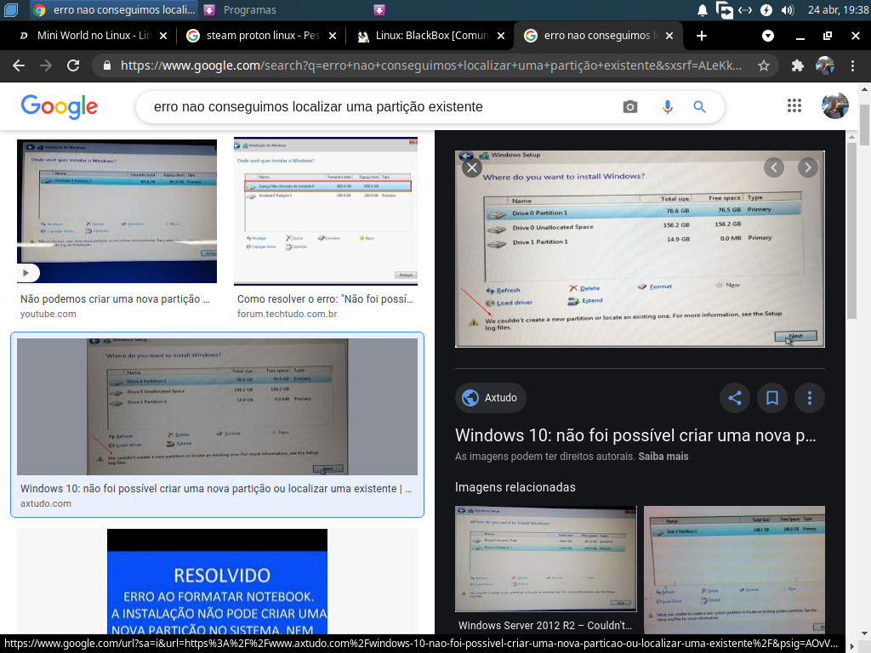Focus the Chrome address bar

point(430,65)
